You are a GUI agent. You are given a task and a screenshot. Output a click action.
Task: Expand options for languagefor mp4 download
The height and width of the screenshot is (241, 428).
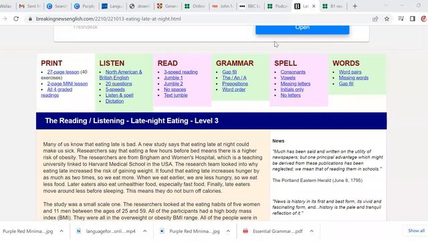[x=144, y=231]
